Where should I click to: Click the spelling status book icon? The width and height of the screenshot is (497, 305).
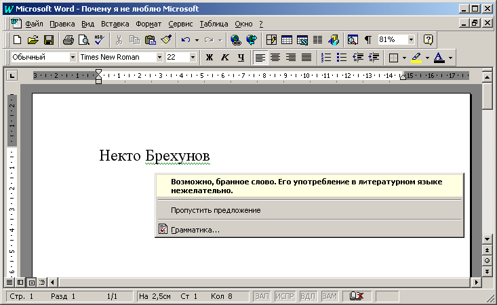355,296
